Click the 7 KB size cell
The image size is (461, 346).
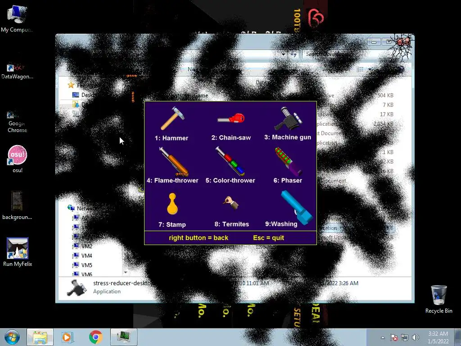pyautogui.click(x=388, y=105)
